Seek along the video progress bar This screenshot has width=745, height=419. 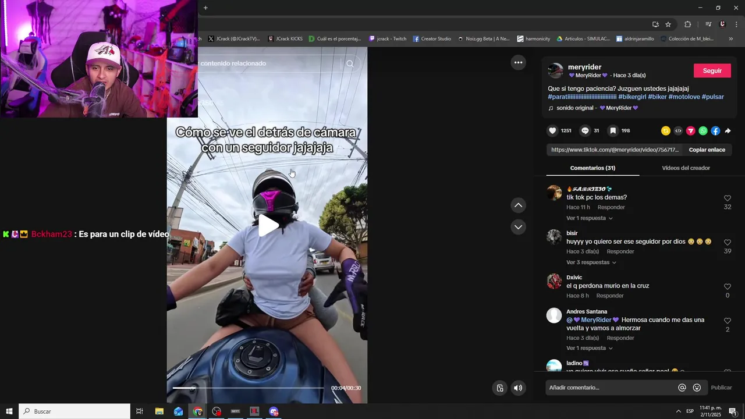tap(249, 388)
